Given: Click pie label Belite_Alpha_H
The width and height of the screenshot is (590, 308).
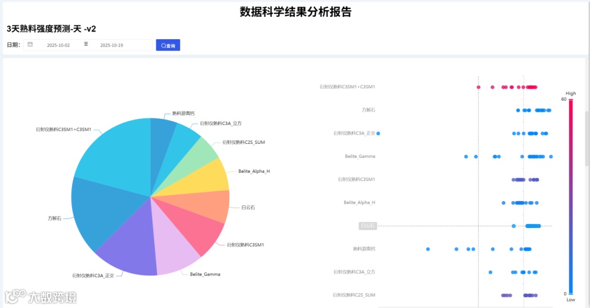Looking at the screenshot, I should click(254, 171).
